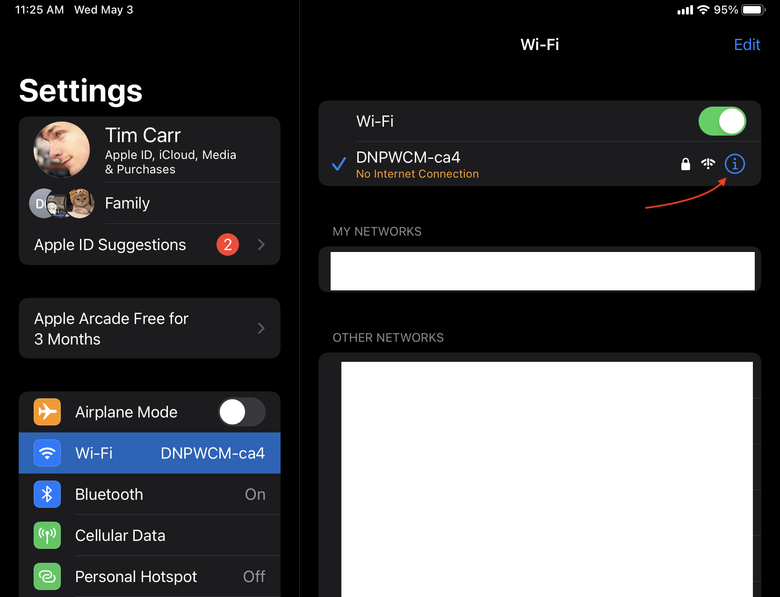Turn off the main Wi-Fi switch
The width and height of the screenshot is (780, 597).
point(722,121)
